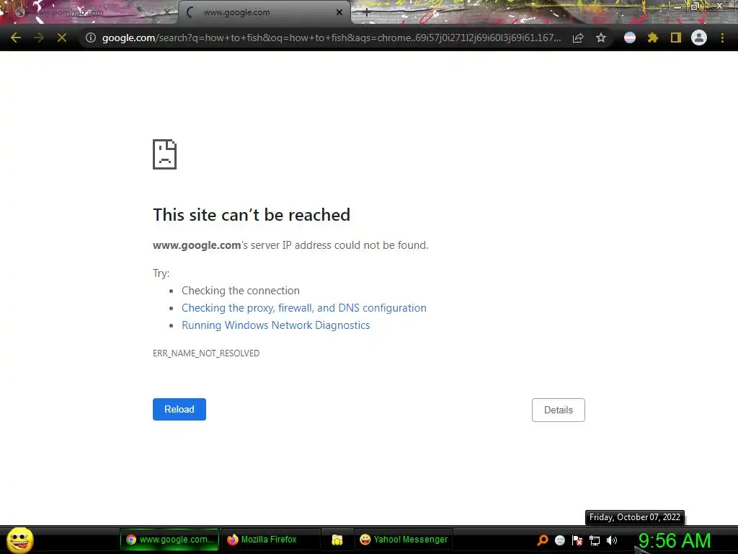Click the orange search tray icon
Image resolution: width=738 pixels, height=554 pixels.
[x=543, y=540]
